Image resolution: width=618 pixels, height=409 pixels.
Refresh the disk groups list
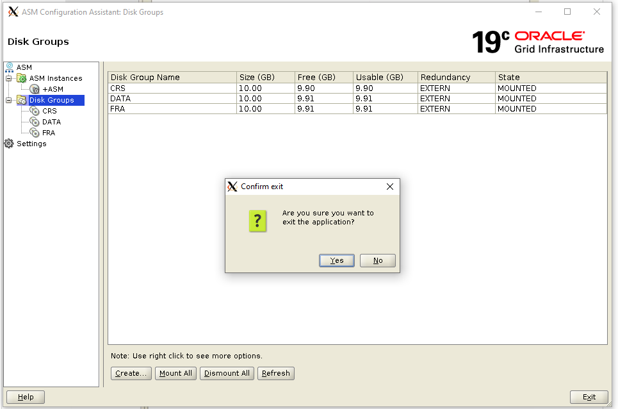276,373
